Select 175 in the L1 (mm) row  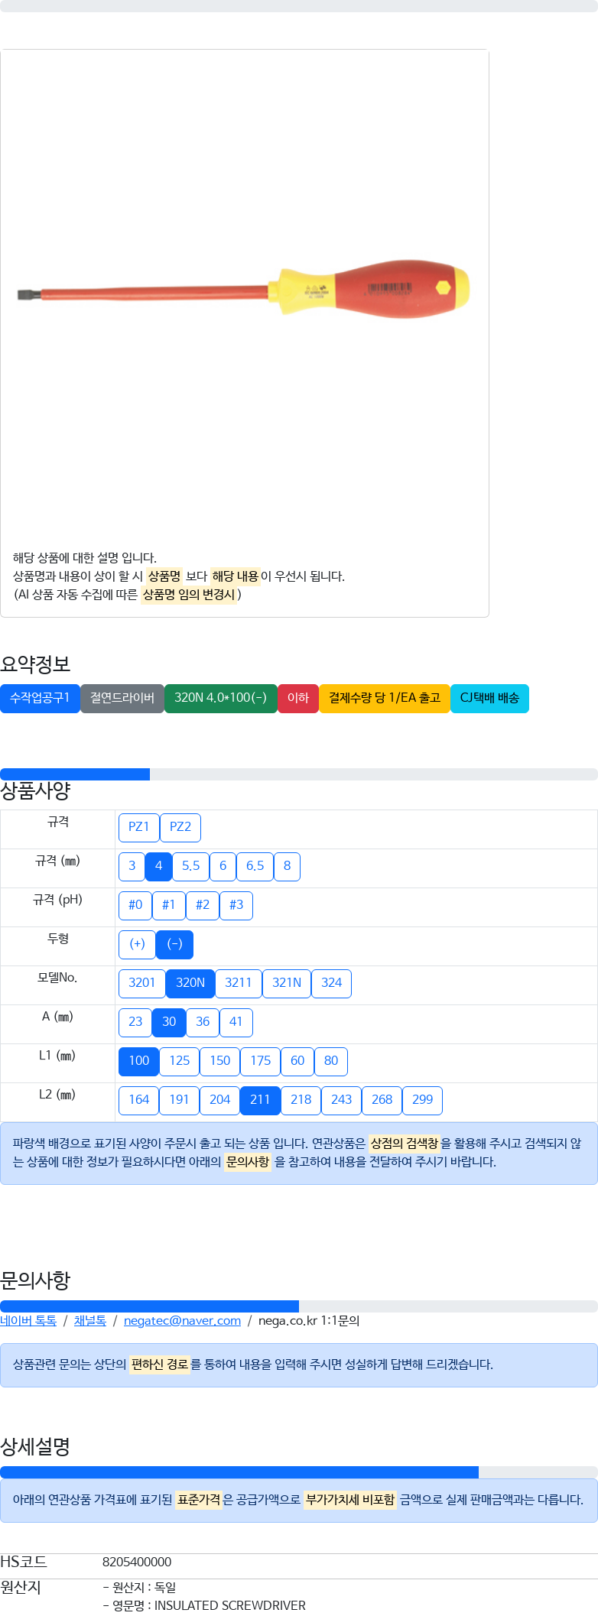(x=261, y=1061)
